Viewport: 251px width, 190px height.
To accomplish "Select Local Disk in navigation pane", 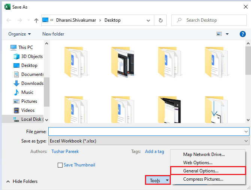I will coord(23,119).
